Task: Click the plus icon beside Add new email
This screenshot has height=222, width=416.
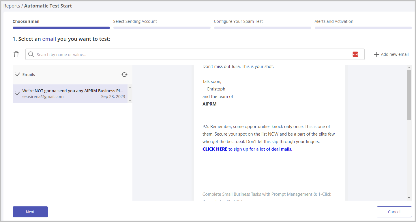Action: (376, 54)
